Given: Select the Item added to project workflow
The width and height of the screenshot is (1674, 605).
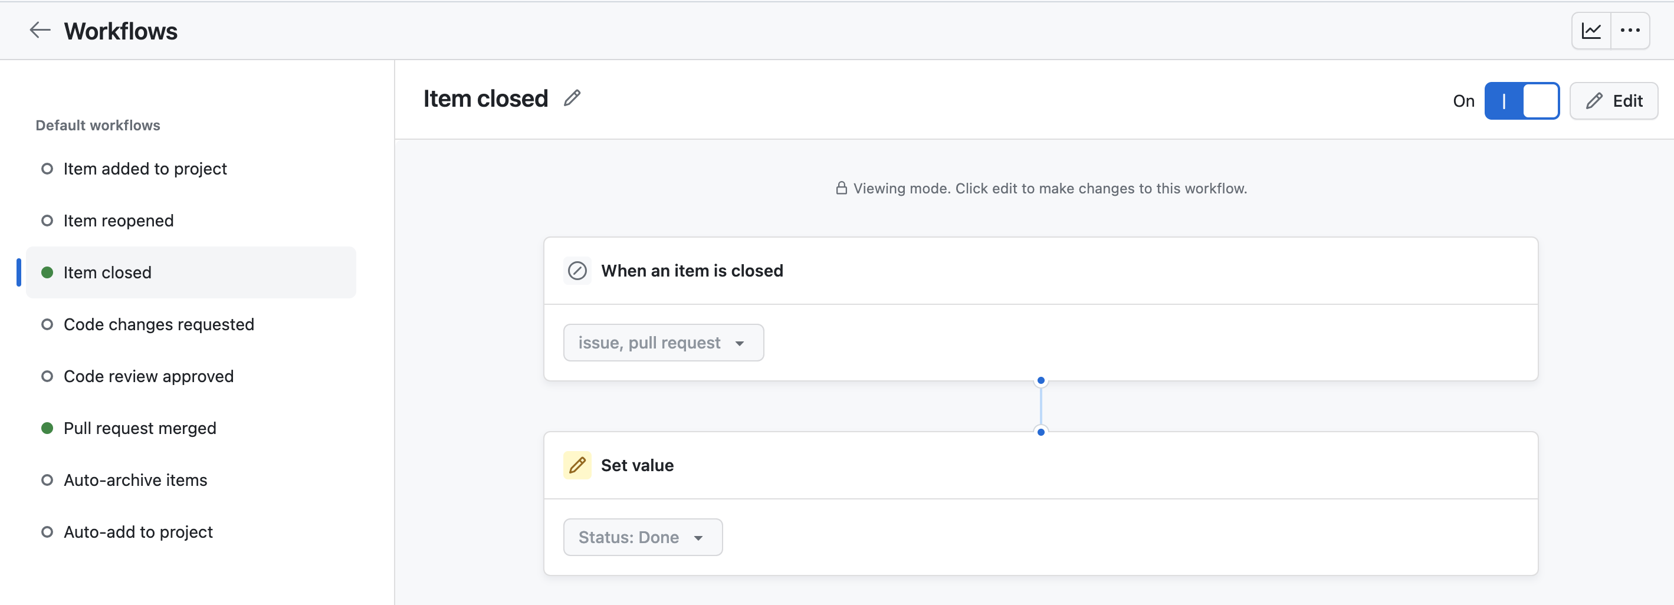Looking at the screenshot, I should (145, 168).
